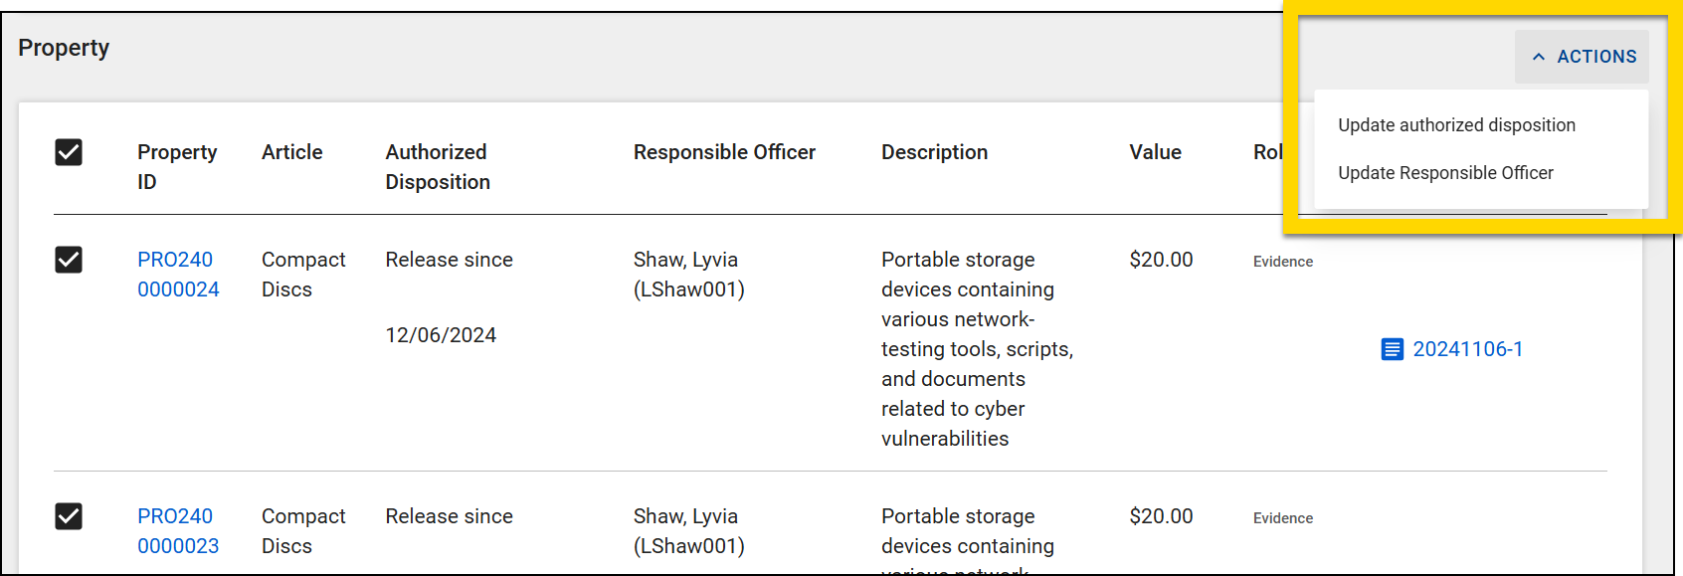Select the Update Responsible Officer option
1683x576 pixels.
pos(1446,172)
